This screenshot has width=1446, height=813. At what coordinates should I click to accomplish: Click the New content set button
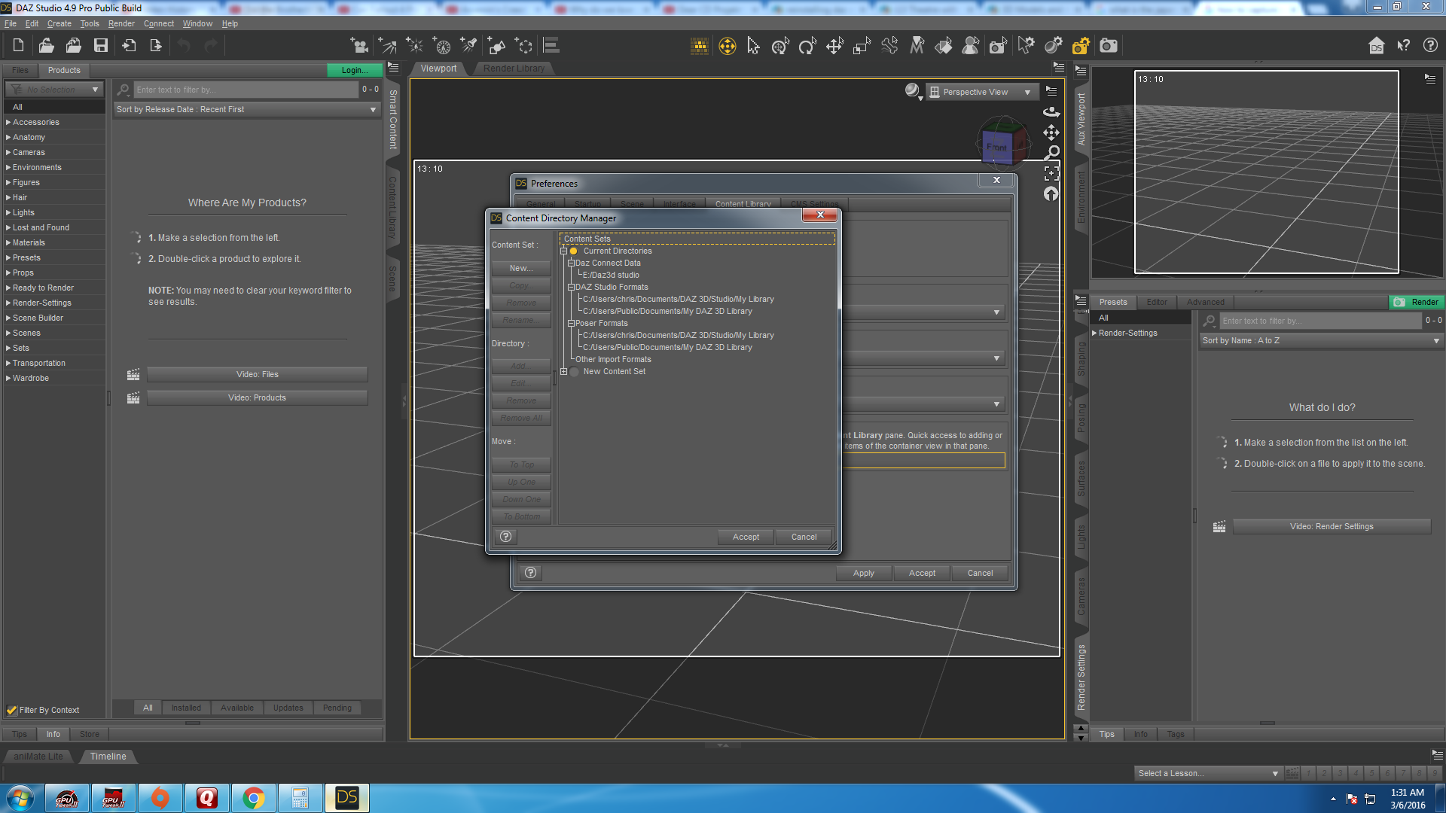coord(520,269)
